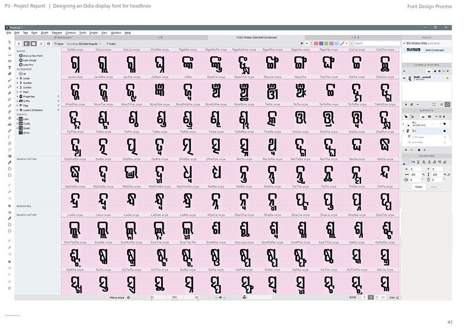
Task: Flip horizontally using the Transform panel icon
Action: click(413, 162)
